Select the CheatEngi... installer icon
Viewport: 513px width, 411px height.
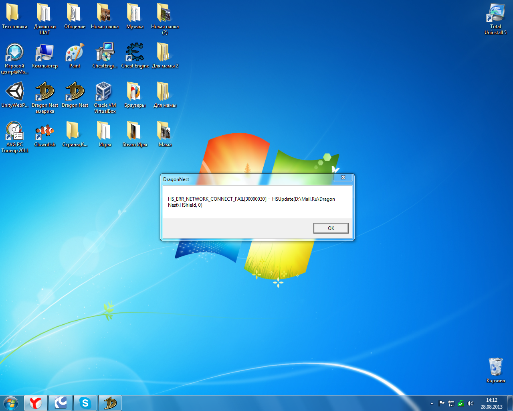pyautogui.click(x=105, y=55)
